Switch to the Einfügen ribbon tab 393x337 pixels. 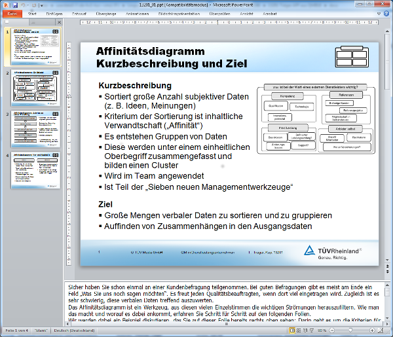pos(54,12)
